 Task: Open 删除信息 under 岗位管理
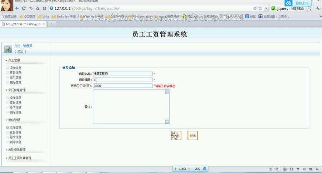15,142
